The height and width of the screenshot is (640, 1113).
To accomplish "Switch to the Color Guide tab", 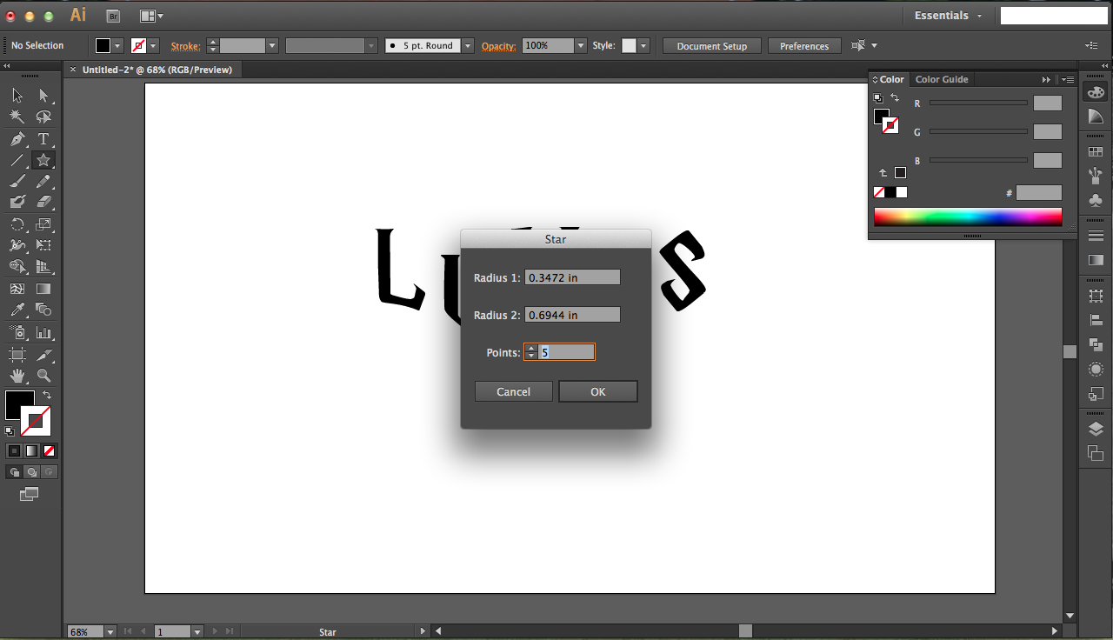I will pos(942,79).
